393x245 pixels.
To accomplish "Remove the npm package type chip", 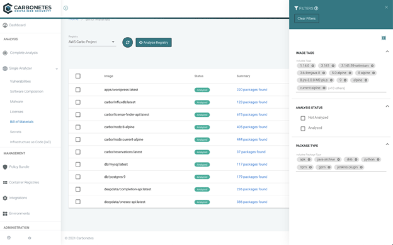I will (x=310, y=167).
